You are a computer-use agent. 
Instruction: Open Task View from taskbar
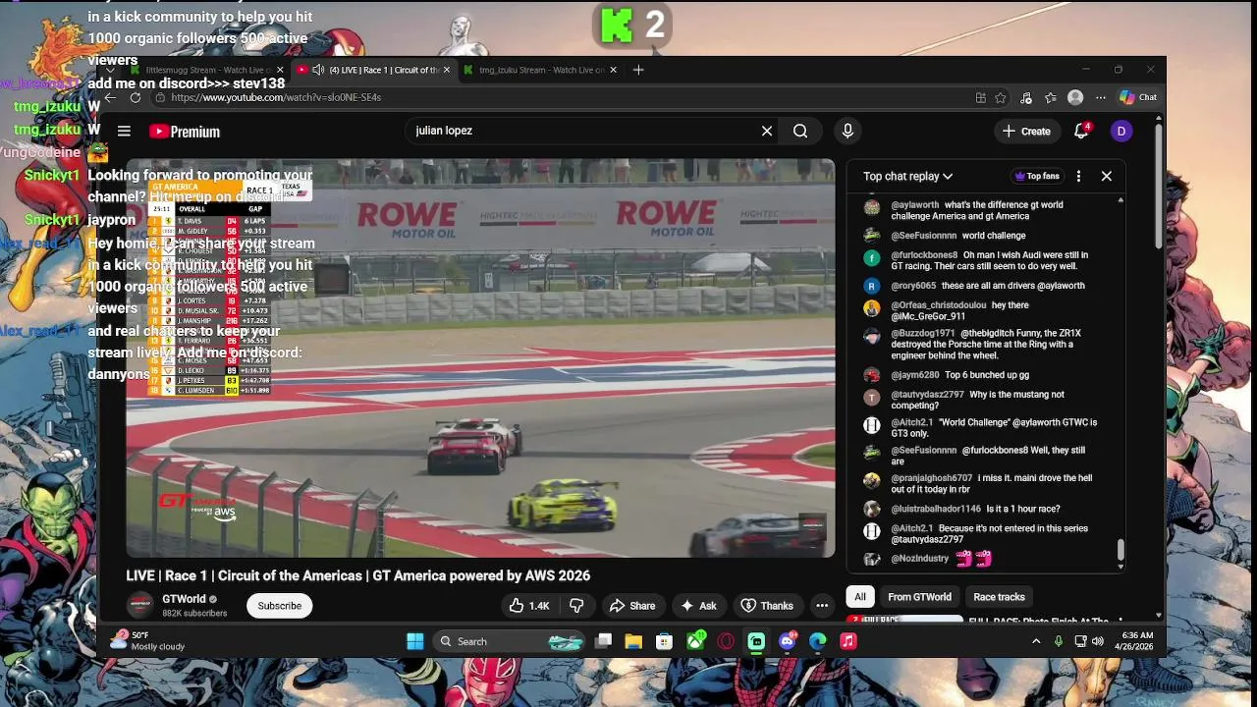[603, 641]
